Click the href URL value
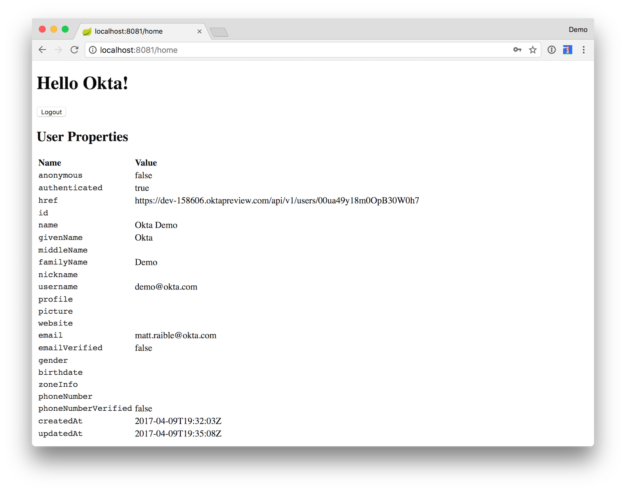Screen dimensions: 626x492 (x=277, y=201)
